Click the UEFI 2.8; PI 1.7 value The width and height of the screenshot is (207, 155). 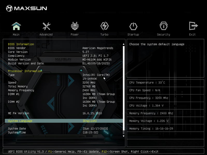pyautogui.click(x=95, y=56)
